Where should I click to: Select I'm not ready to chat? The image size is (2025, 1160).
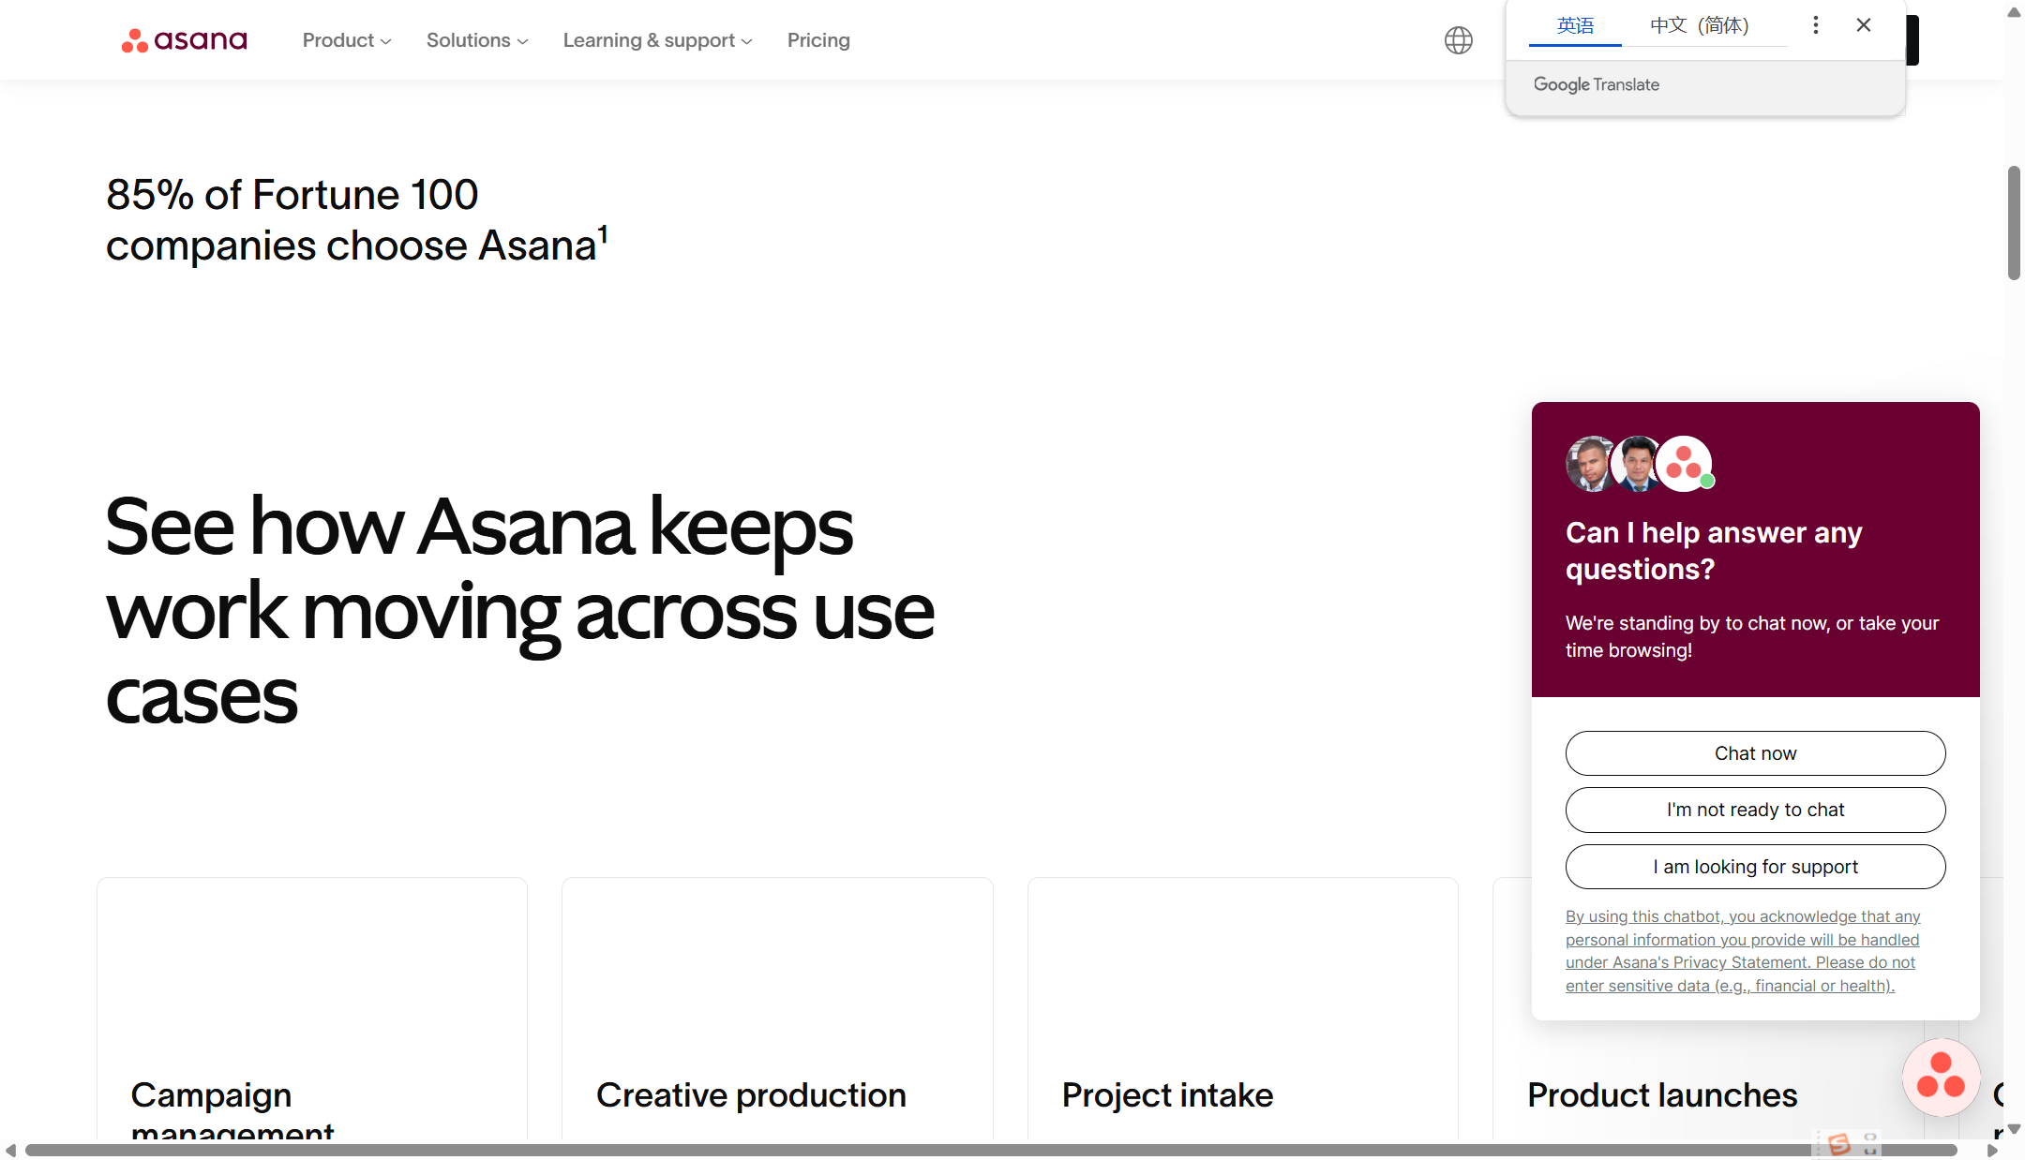tap(1754, 810)
